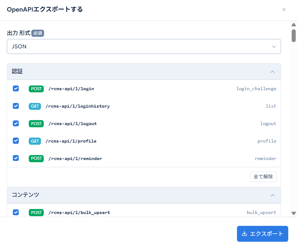The image size is (297, 248).
Task: Click the GET badge beside /rcms-api/1/loginhistory
Action: point(35,106)
